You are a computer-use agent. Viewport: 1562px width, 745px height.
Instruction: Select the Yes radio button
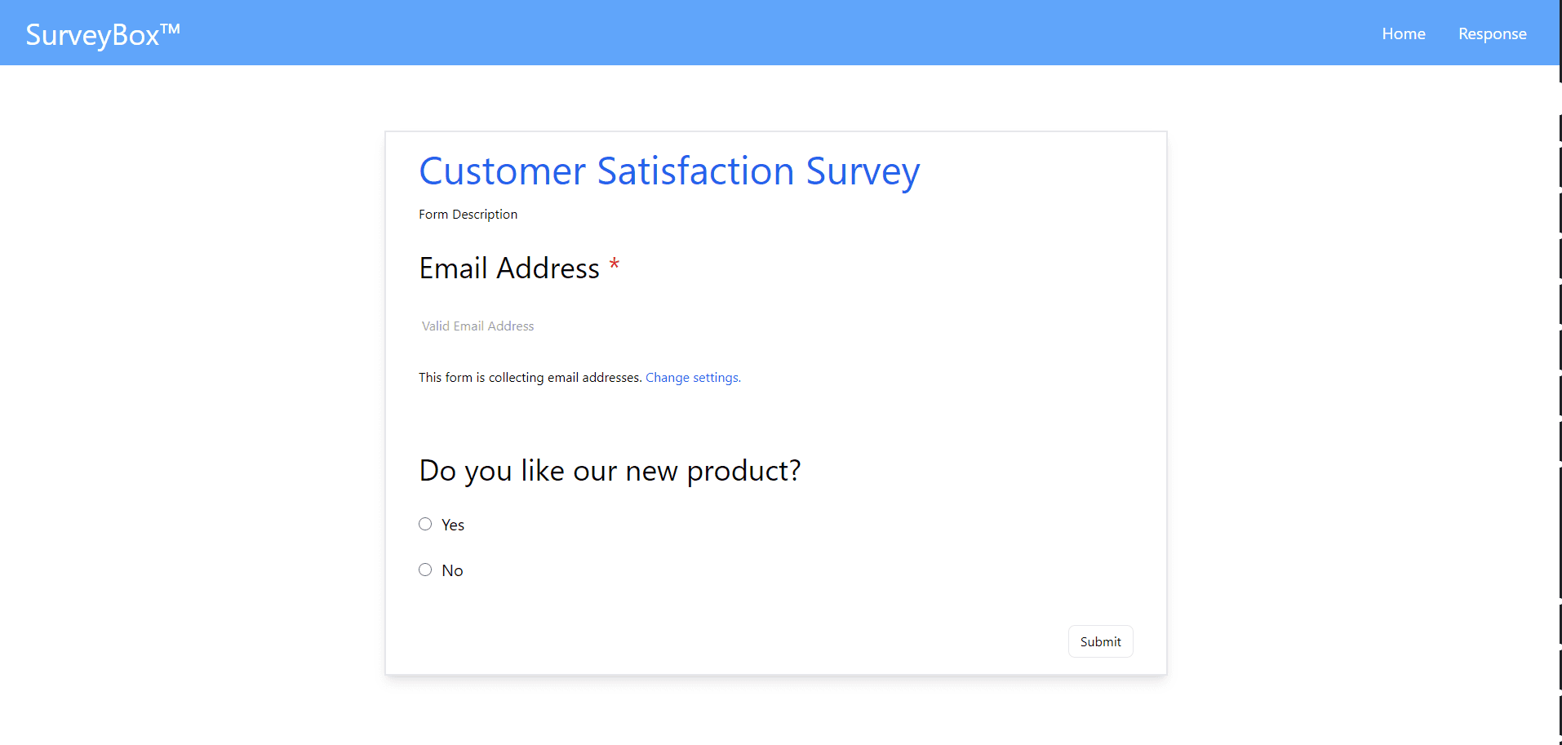tap(425, 524)
